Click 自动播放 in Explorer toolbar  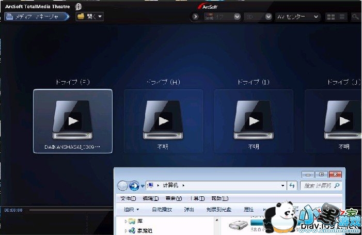162,210
